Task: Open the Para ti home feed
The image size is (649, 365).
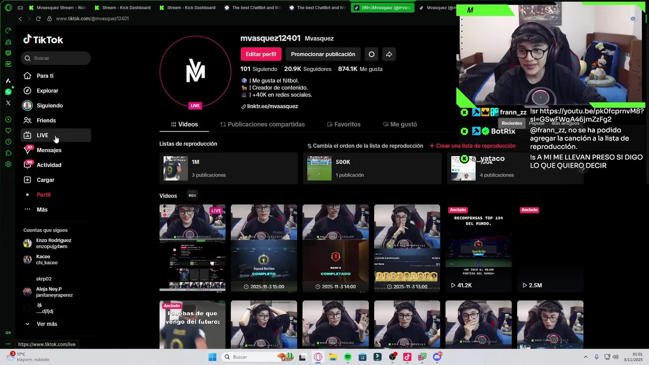Action: [56, 76]
